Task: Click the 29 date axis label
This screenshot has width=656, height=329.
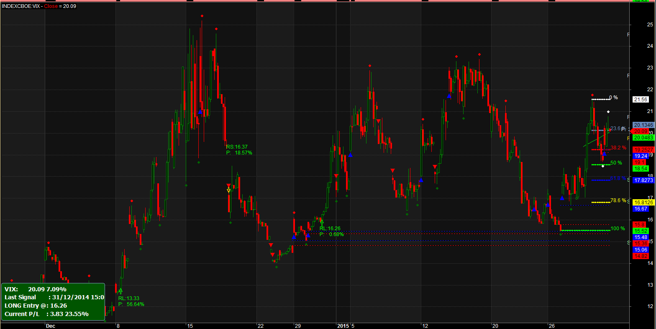Action: pyautogui.click(x=297, y=326)
